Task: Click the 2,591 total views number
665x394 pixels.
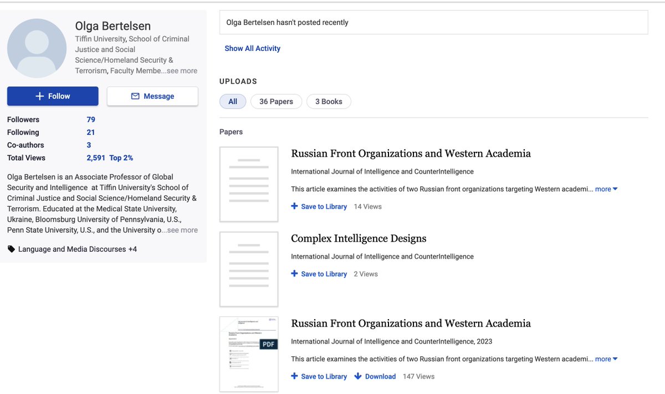Action: click(x=96, y=158)
